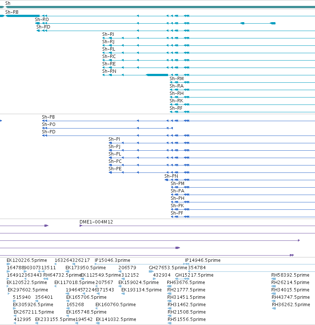Open the EK193134.5prime EST label

(141, 290)
